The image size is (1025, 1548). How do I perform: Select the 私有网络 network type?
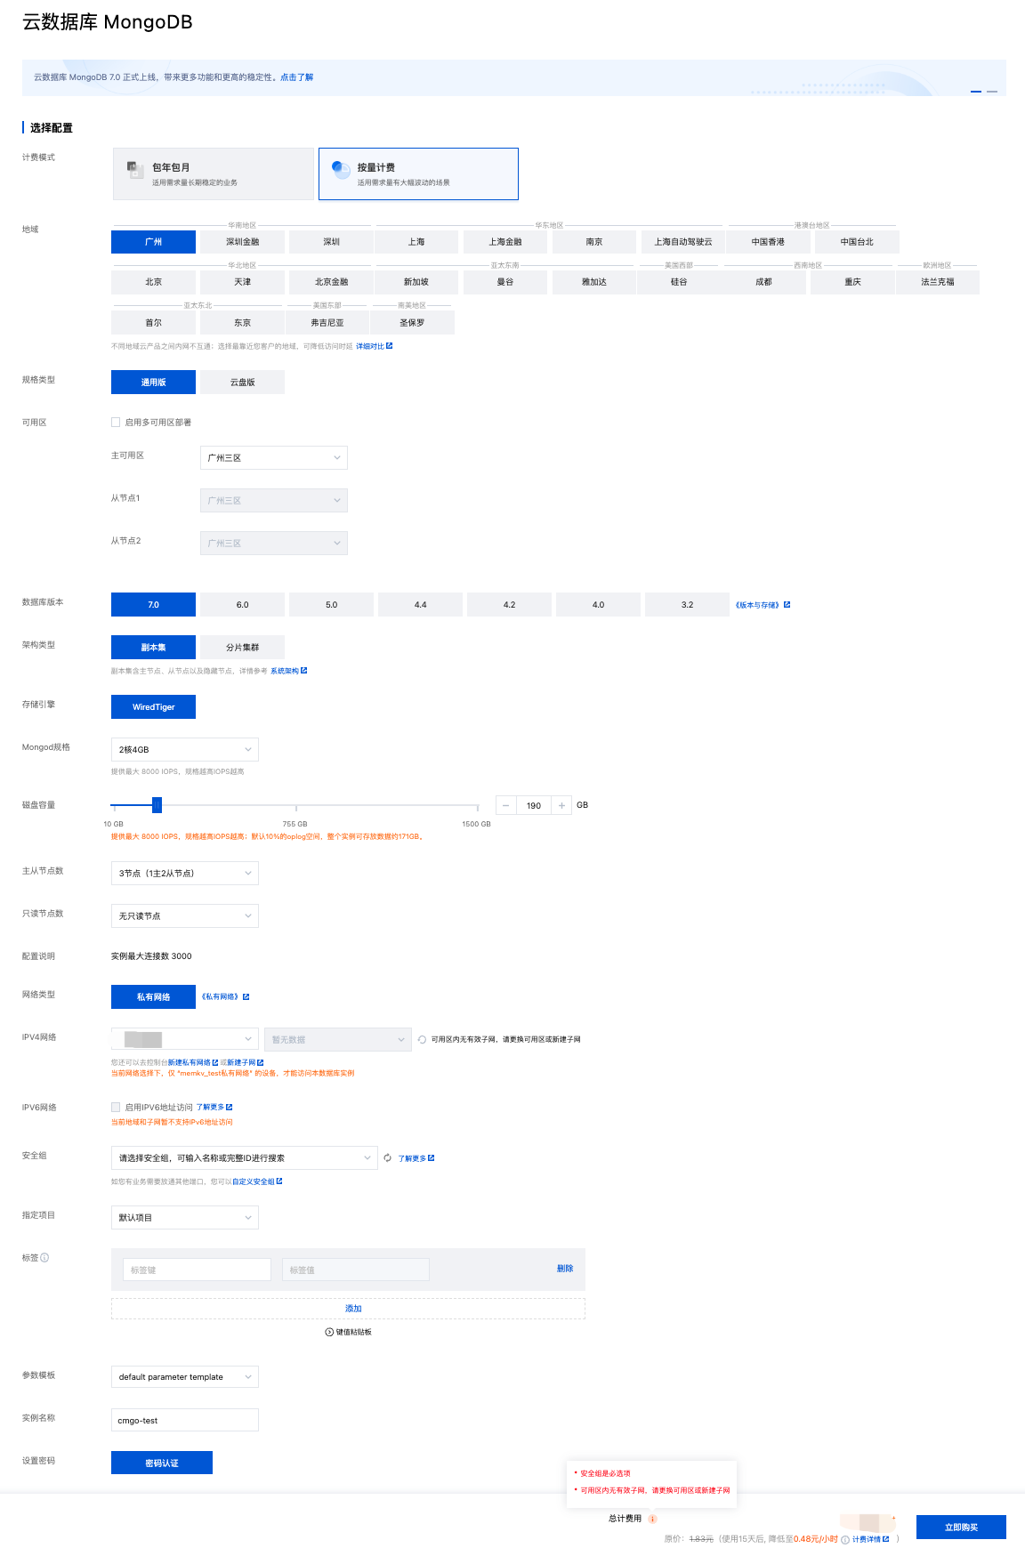tap(153, 997)
